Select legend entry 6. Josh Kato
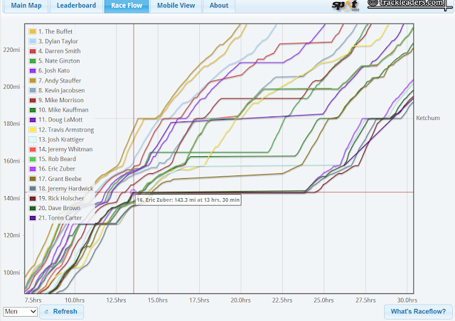This screenshot has width=455, height=321. [x=54, y=70]
